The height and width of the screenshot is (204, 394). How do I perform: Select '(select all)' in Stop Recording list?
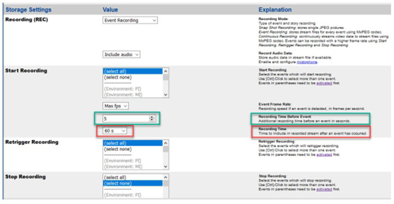[x=133, y=178]
